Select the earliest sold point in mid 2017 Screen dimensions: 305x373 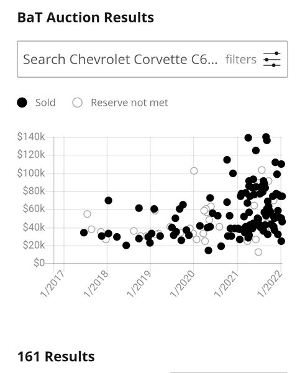[84, 233]
